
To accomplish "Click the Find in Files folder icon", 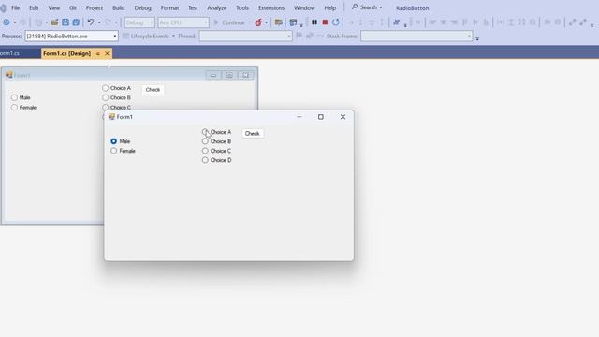I will point(279,22).
